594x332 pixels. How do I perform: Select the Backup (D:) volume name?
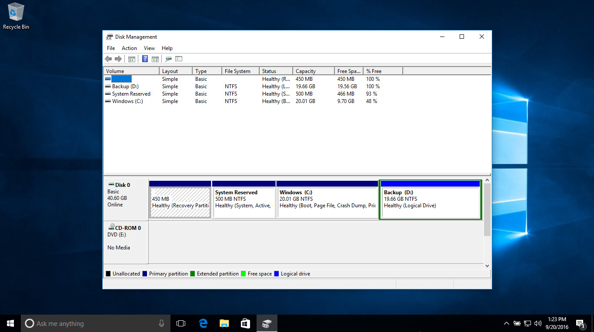[125, 86]
